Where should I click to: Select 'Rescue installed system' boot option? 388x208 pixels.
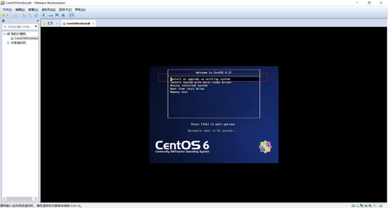(x=189, y=86)
